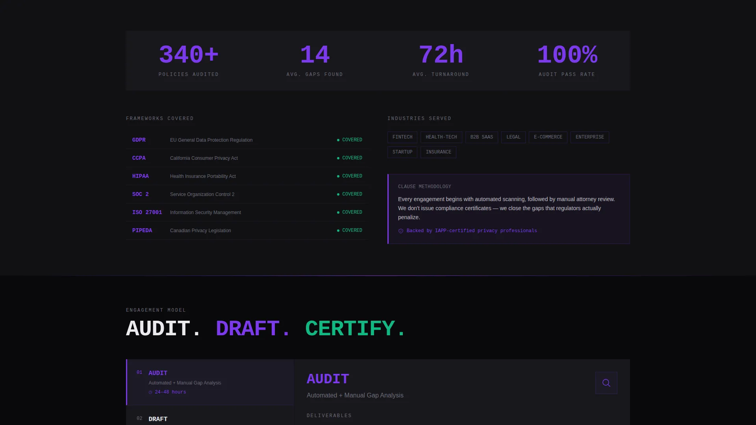
Task: Click the clock icon next to 24-48 hours
Action: [150, 392]
